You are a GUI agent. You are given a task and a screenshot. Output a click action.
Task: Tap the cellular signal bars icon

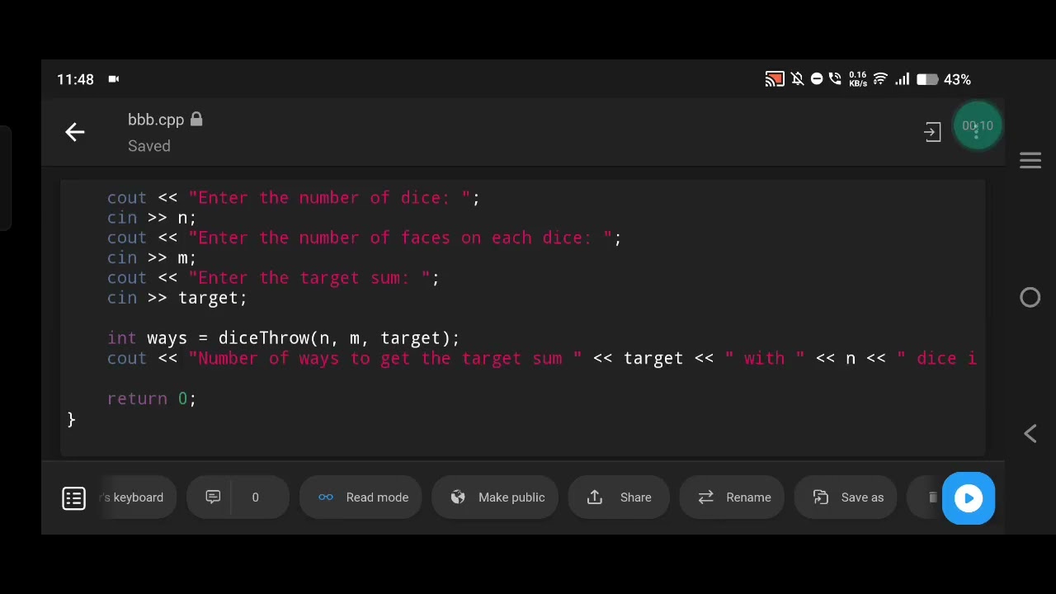pyautogui.click(x=902, y=79)
